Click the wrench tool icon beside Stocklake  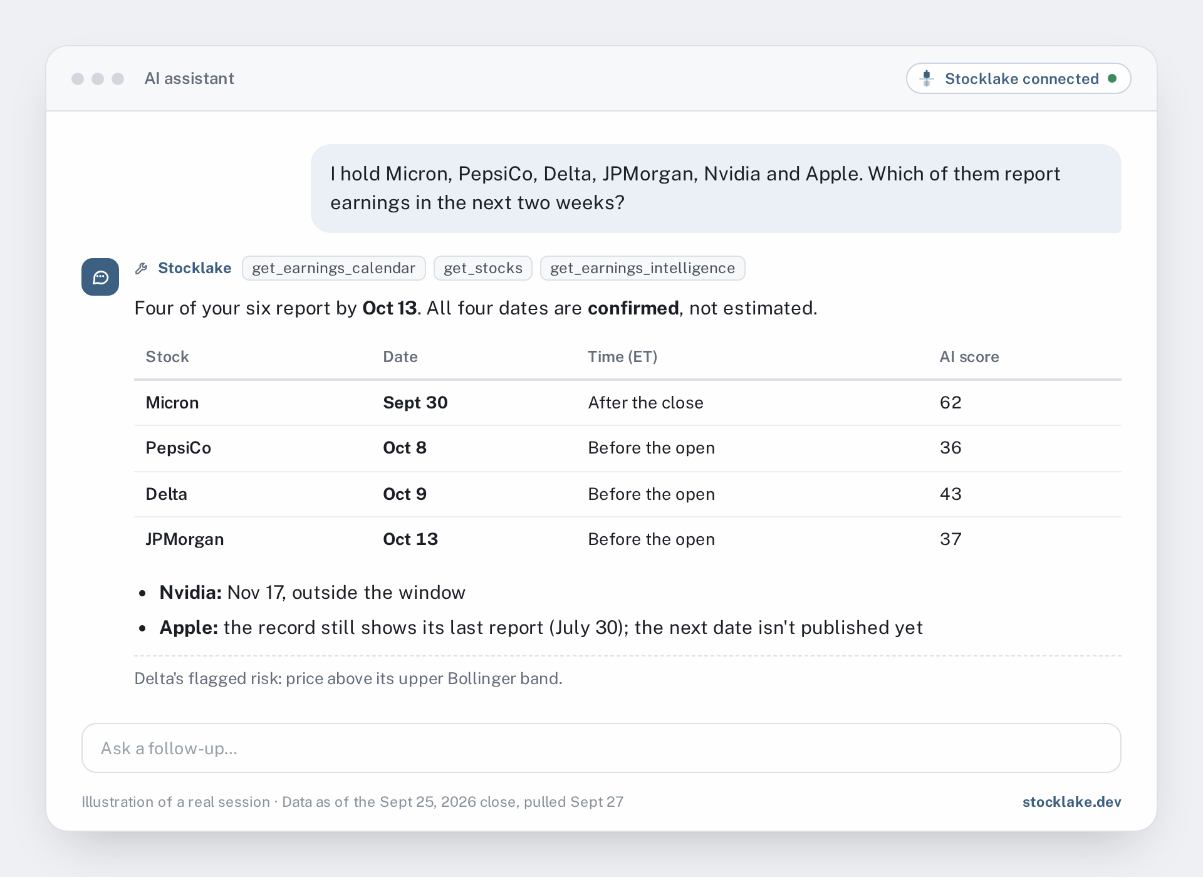click(142, 268)
